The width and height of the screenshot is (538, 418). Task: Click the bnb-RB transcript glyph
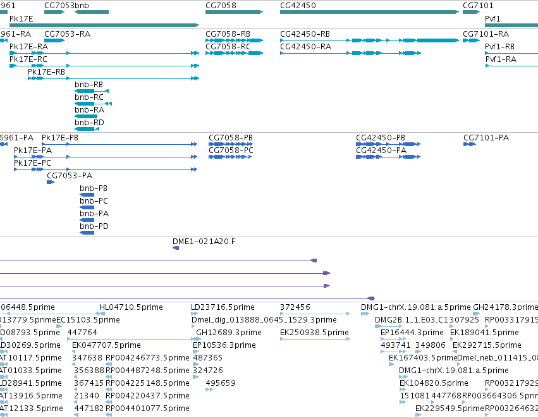coord(92,91)
